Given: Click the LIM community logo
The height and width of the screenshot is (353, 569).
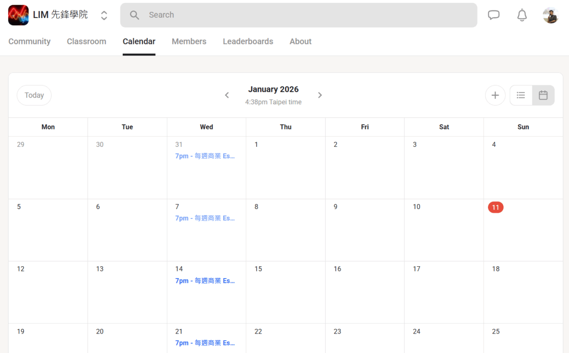Looking at the screenshot, I should 18,15.
